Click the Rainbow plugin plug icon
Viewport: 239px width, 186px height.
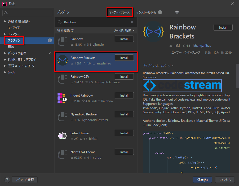point(63,41)
